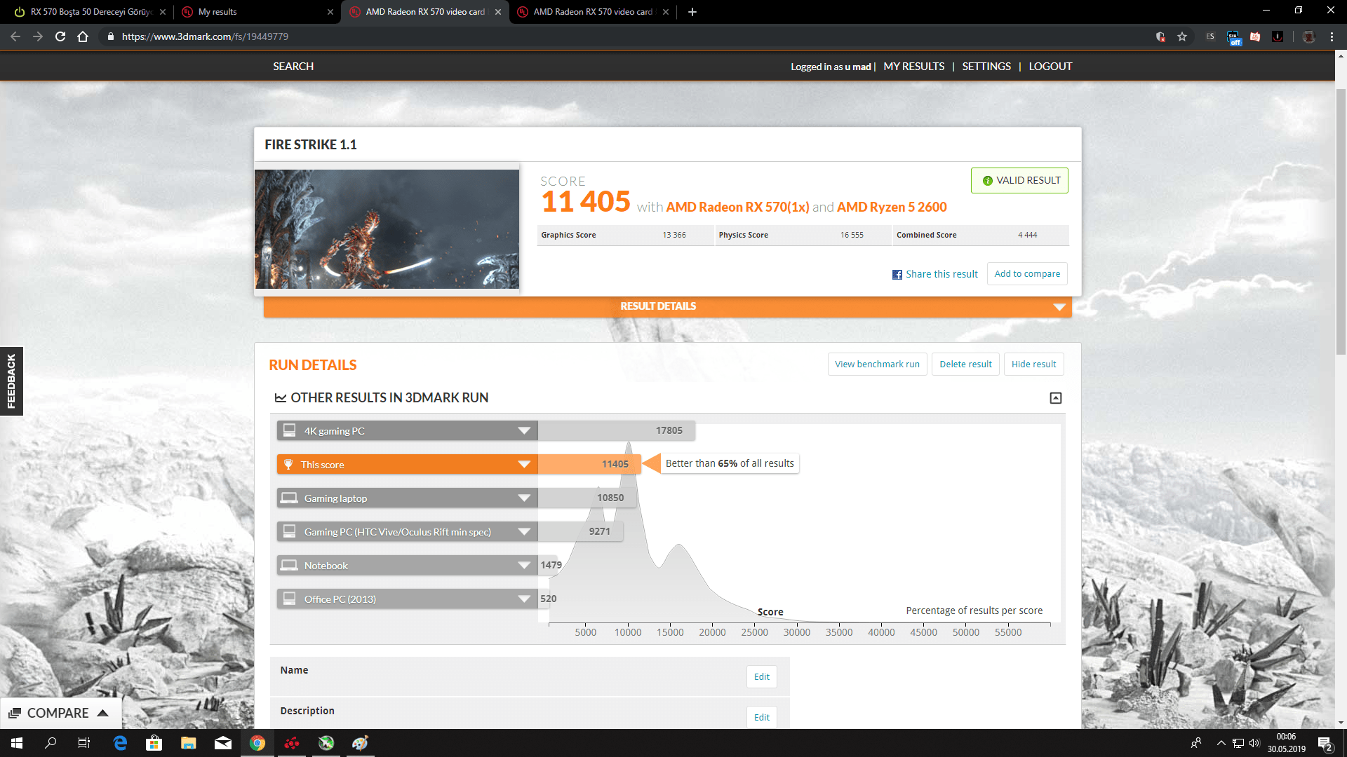Click the Fire Strike benchmark thumbnail image
The width and height of the screenshot is (1347, 757).
[387, 229]
